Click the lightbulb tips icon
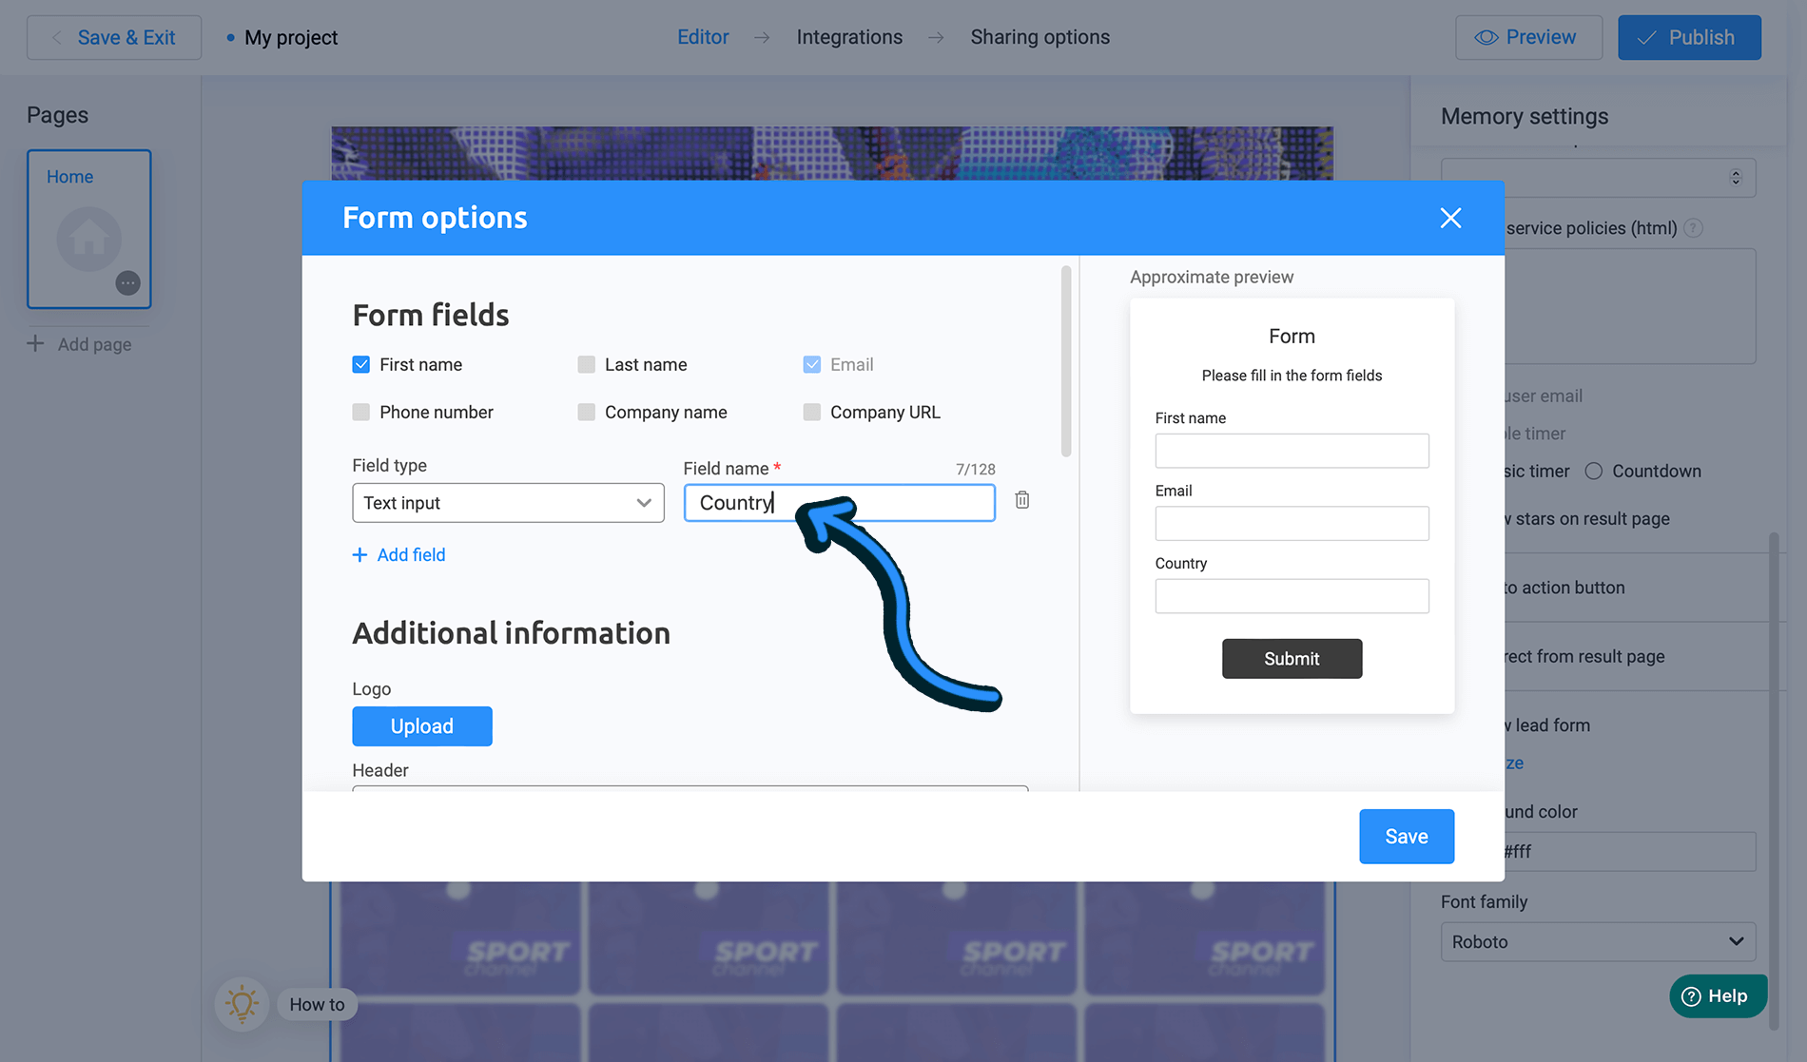The height and width of the screenshot is (1062, 1807). pos(242,1004)
